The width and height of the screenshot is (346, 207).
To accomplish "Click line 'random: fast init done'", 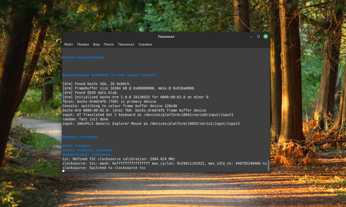I will click(85, 119).
